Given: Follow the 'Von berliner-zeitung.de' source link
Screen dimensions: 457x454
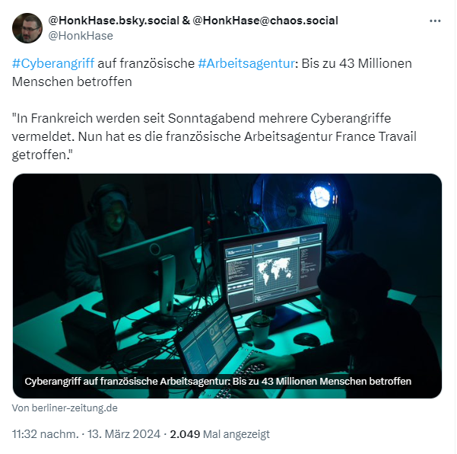Looking at the screenshot, I should click(x=65, y=408).
